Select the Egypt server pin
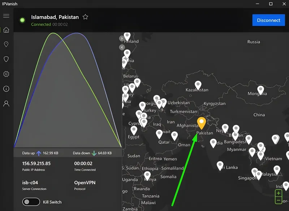This screenshot has height=211, width=289. pyautogui.click(x=134, y=130)
